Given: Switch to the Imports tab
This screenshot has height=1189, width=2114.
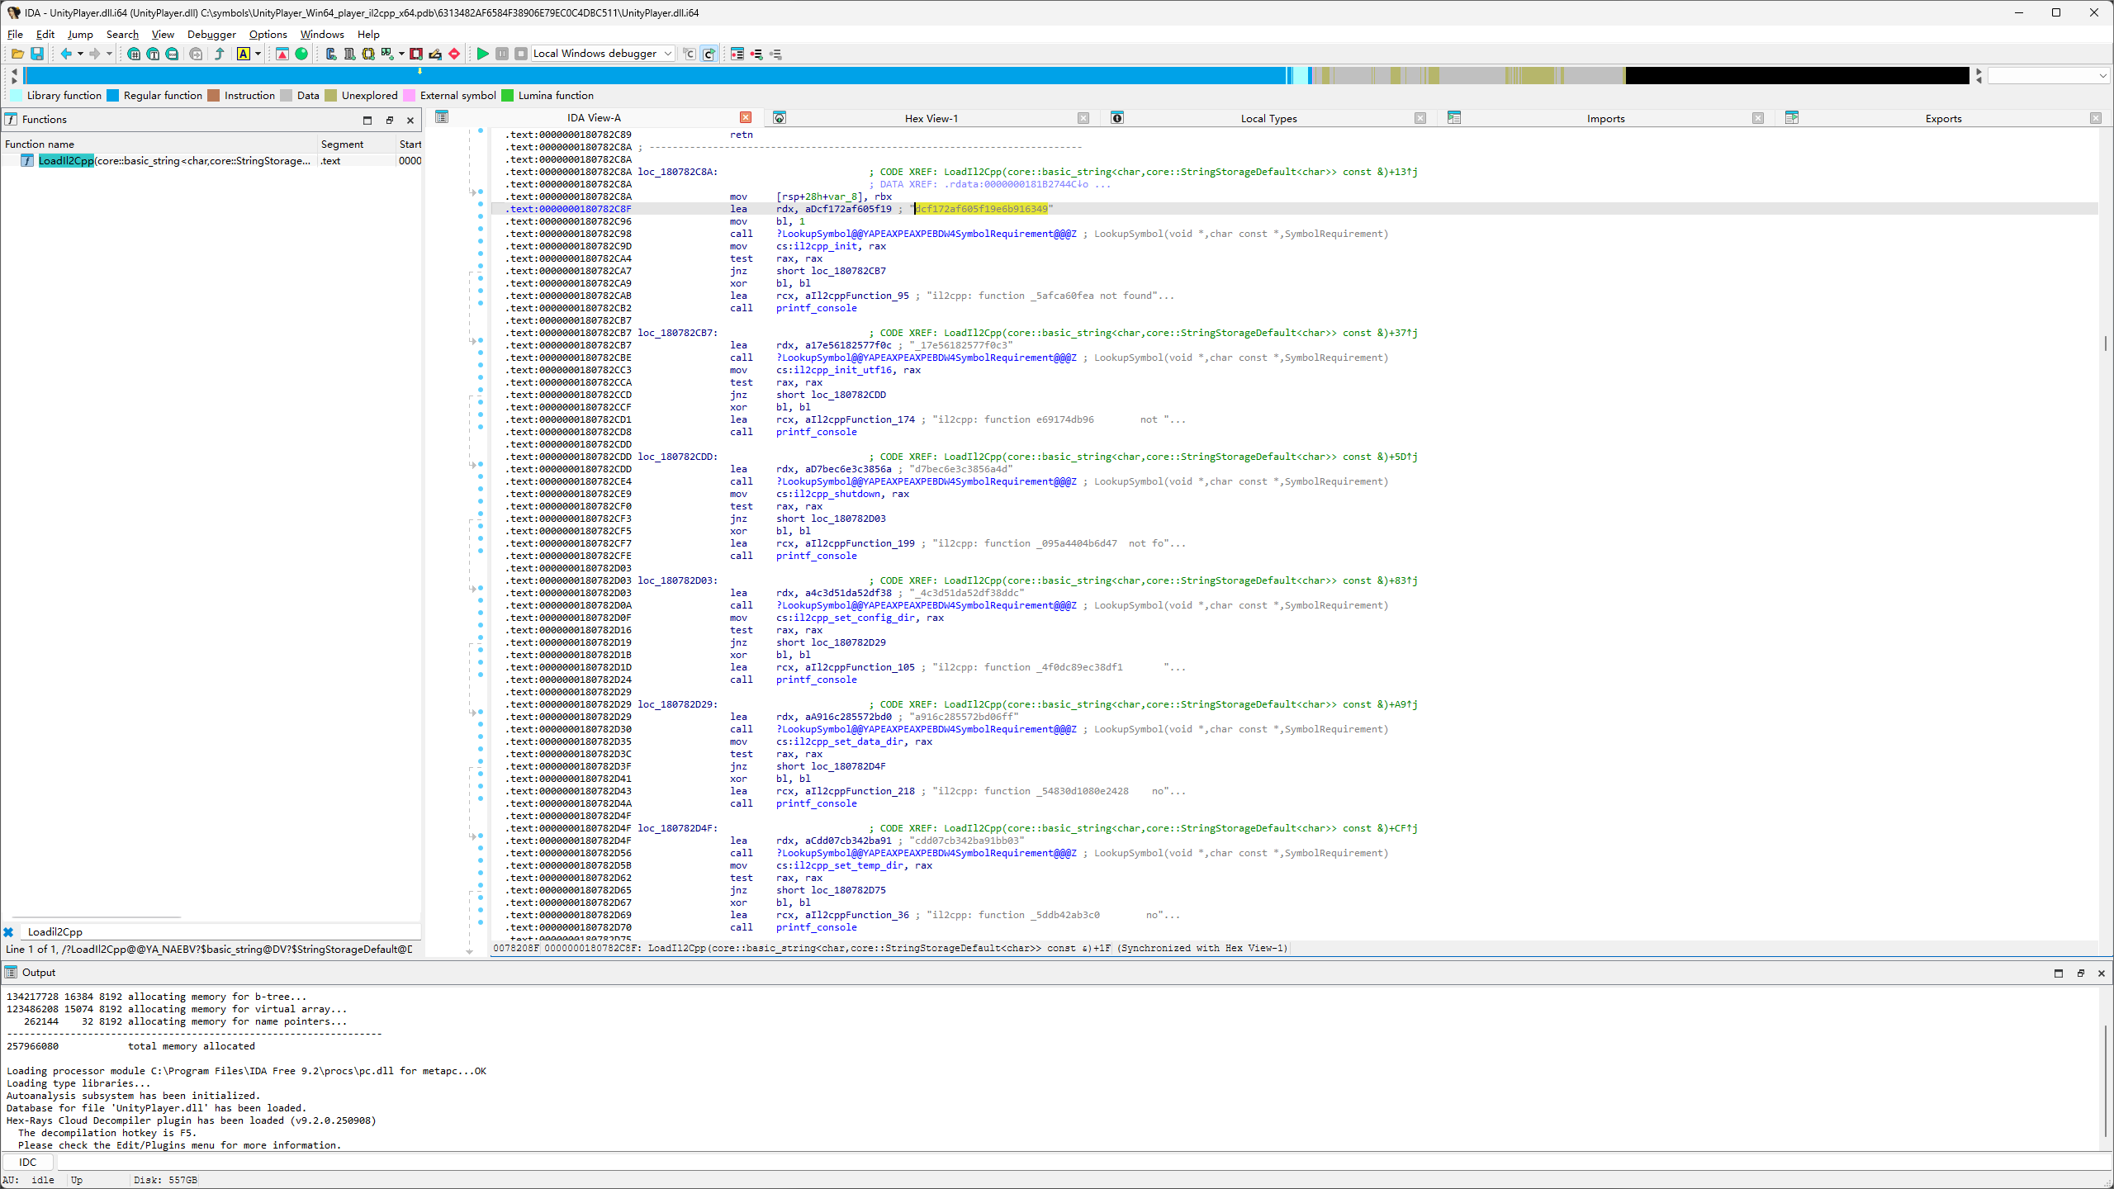Looking at the screenshot, I should [1604, 118].
